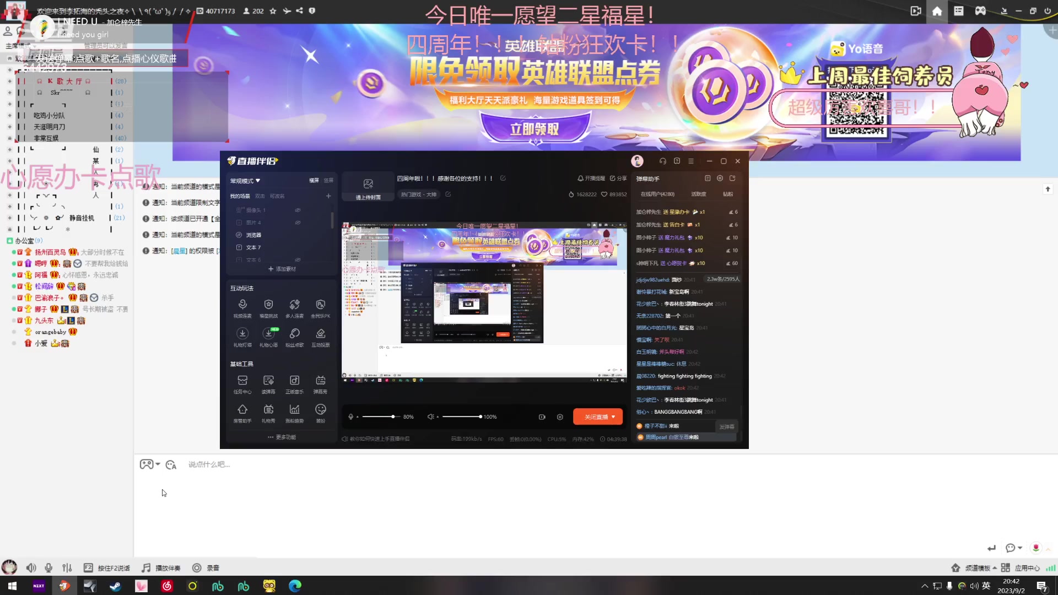Mute the microphone in 直播伴侣 mixer
The height and width of the screenshot is (595, 1058).
coord(350,417)
